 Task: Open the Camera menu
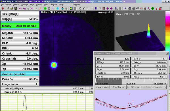(x=39, y=5)
